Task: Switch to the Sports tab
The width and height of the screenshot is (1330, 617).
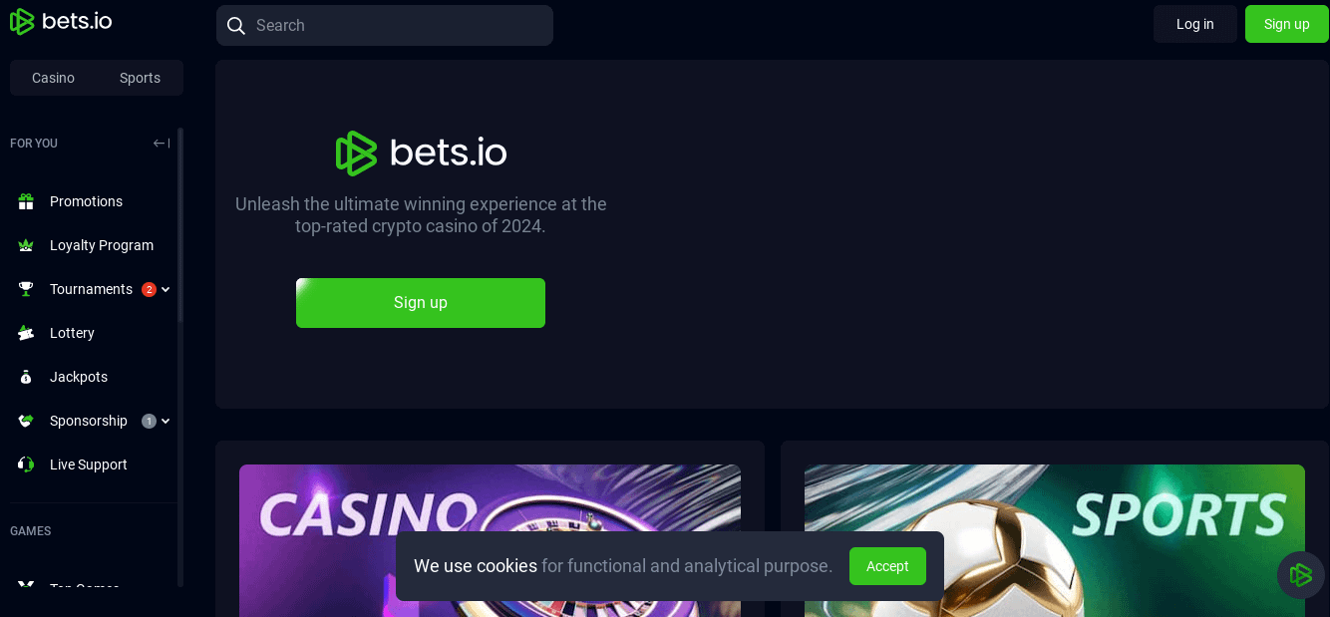Action: 140,78
